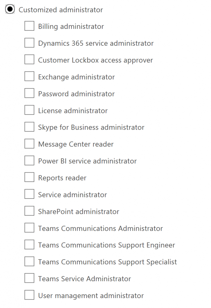
Task: Enable the License administrator role
Action: (29, 110)
